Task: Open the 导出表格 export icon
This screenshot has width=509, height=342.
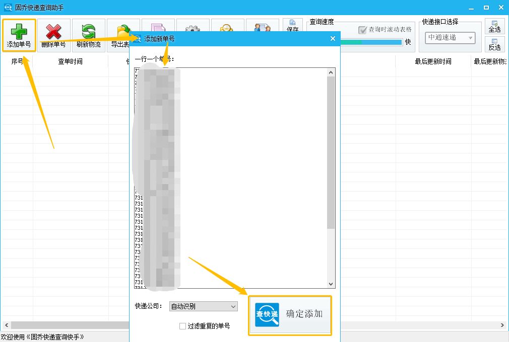Action: coord(122,31)
